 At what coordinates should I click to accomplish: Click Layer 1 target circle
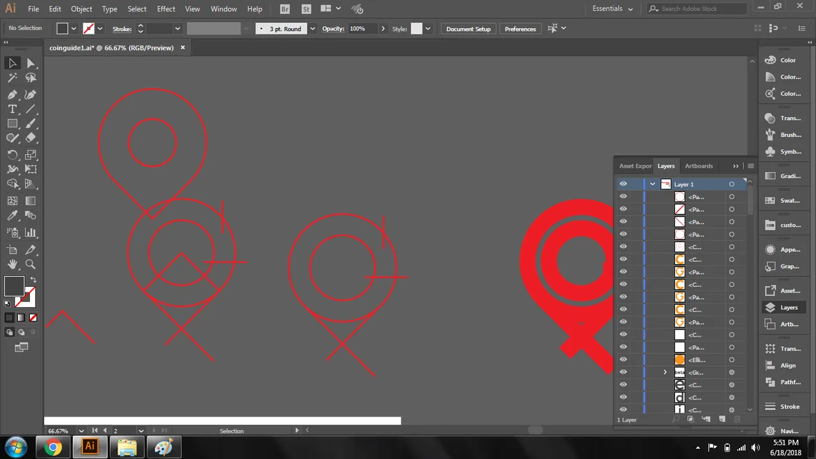(x=731, y=184)
